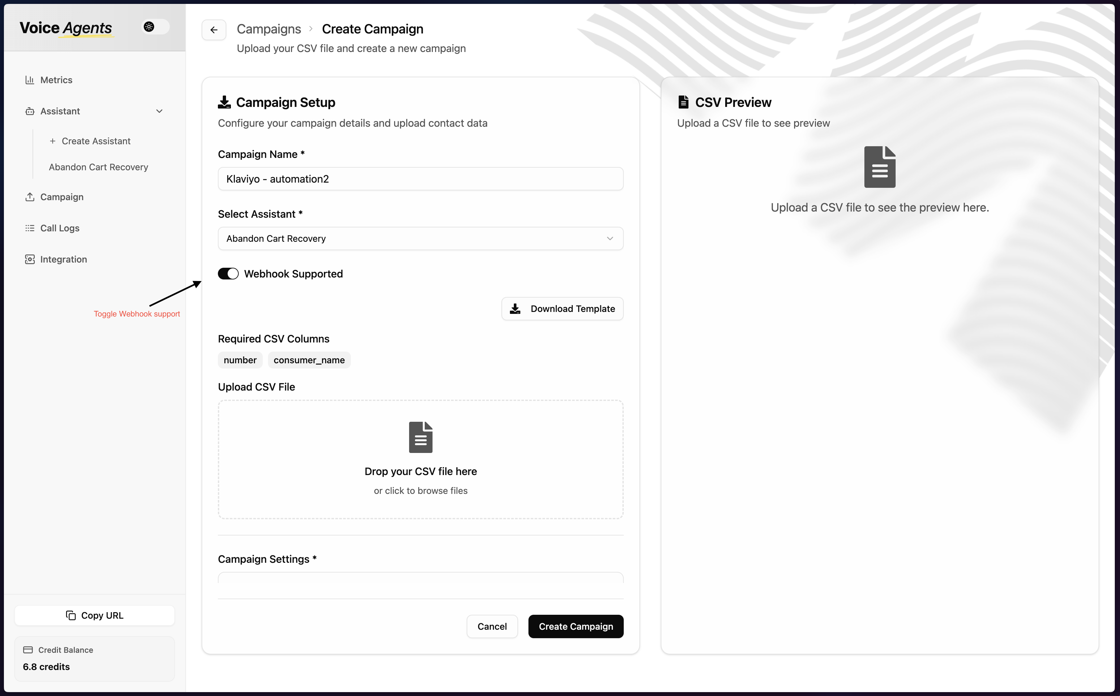Collapse the Assistant section chevron
The image size is (1120, 696).
(x=159, y=111)
